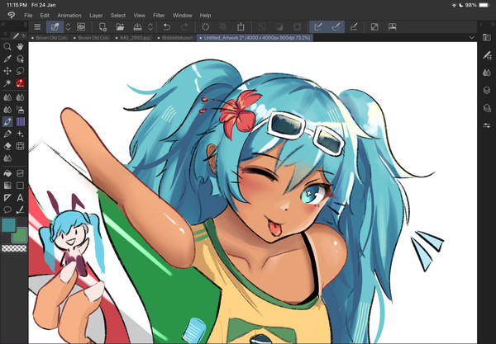Select the sparkle decoration tool

(x=20, y=134)
